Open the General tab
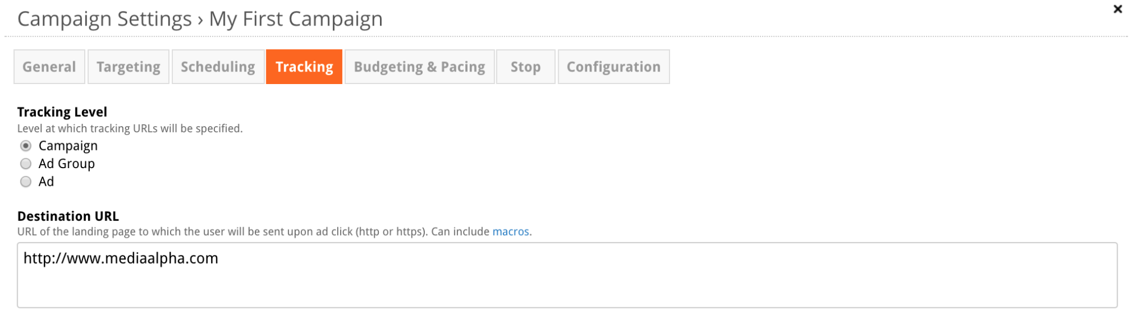Image resolution: width=1137 pixels, height=326 pixels. click(49, 67)
